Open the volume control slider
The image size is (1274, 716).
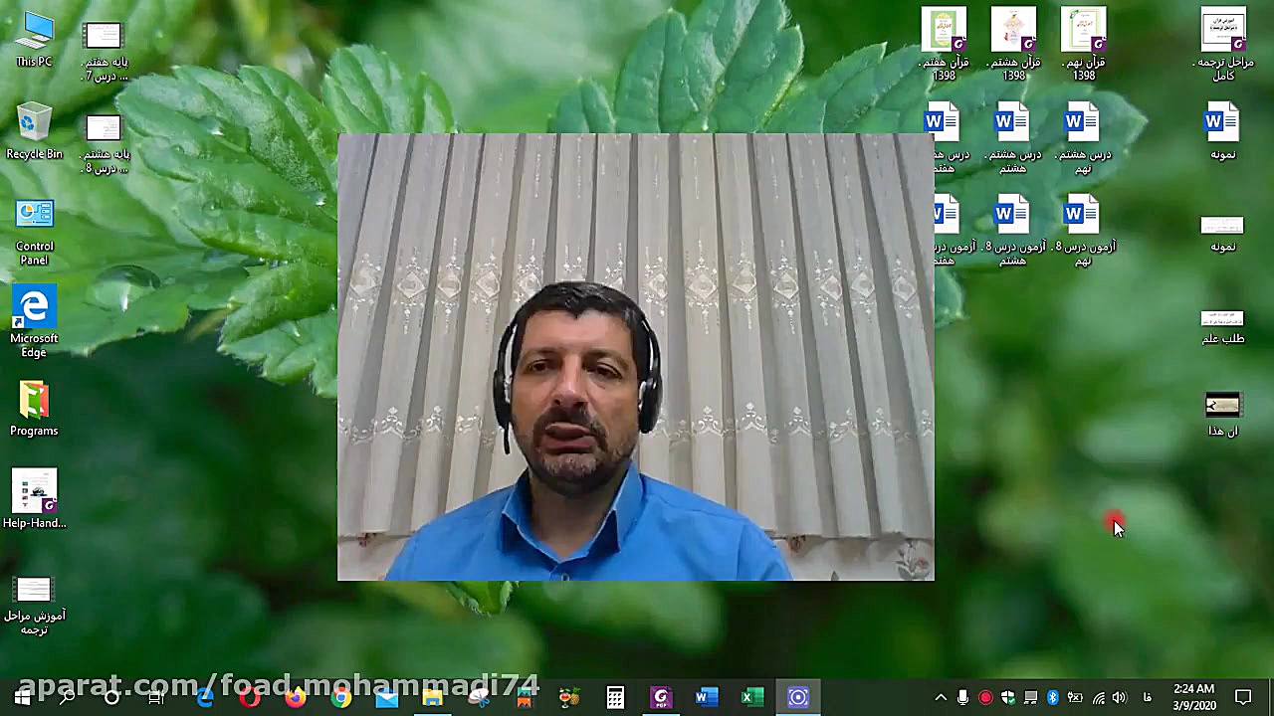(x=1119, y=697)
